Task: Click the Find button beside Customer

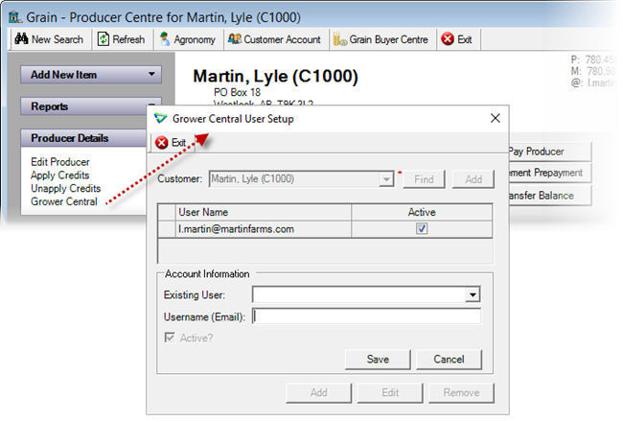Action: tap(424, 179)
